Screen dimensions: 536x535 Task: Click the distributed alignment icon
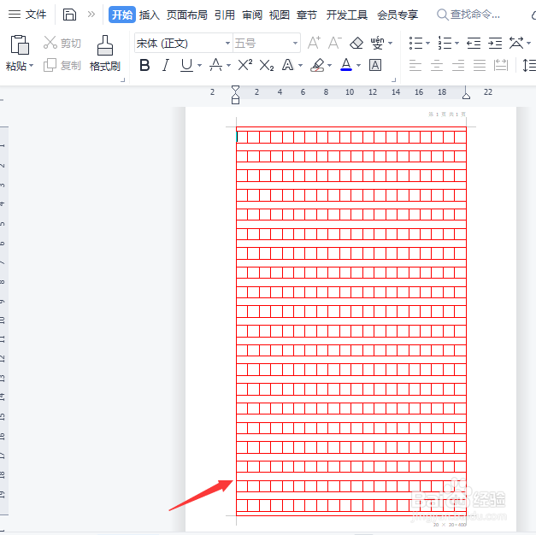coord(501,65)
